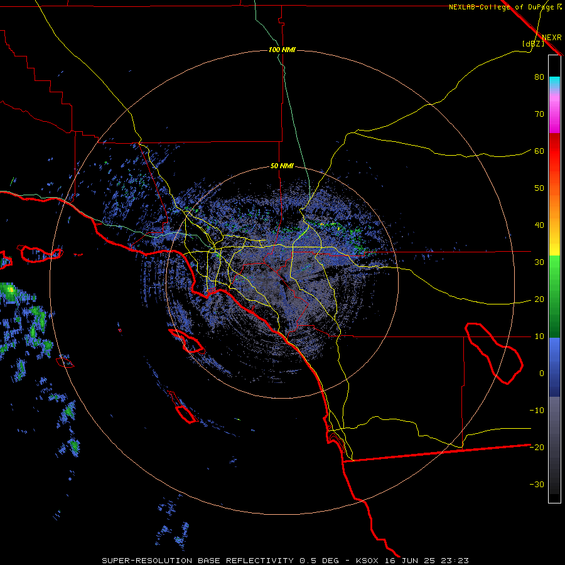Viewport: 565px width, 565px height.
Task: Click the 0 value on the dBZ scale
Action: (x=542, y=374)
